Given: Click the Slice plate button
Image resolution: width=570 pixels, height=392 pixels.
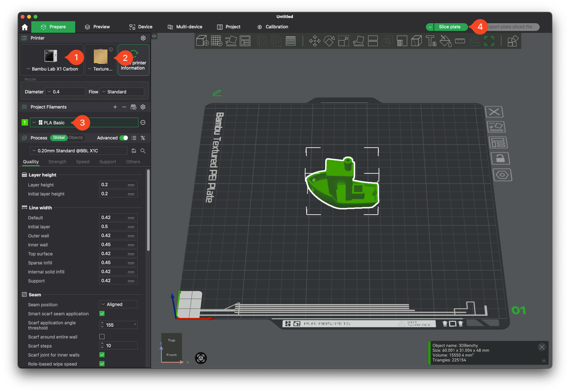Looking at the screenshot, I should coord(449,27).
